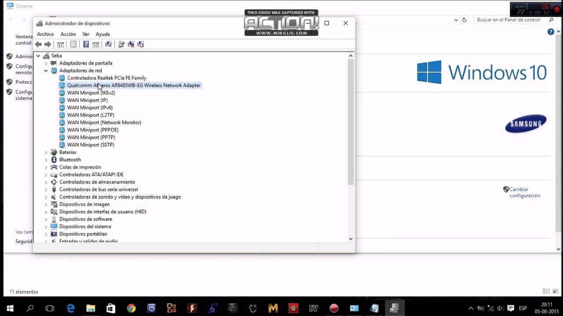The width and height of the screenshot is (563, 316).
Task: Click the show/hide action pane toolbar icon
Action: point(95,44)
